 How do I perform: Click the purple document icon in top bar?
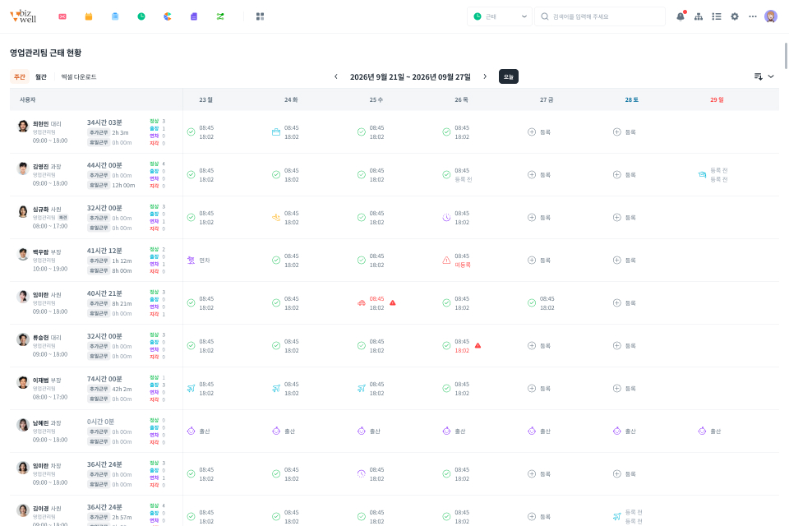click(x=194, y=16)
